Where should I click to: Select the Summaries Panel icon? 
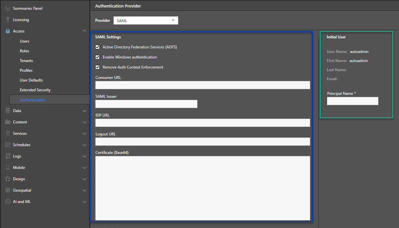point(7,8)
